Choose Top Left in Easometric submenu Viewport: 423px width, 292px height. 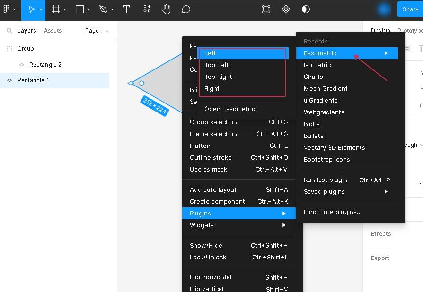tap(217, 65)
